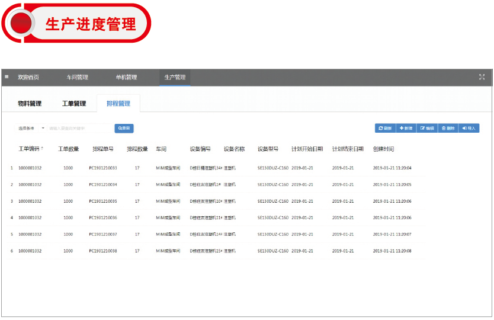Click the fullscreen expand icon

pos(482,77)
